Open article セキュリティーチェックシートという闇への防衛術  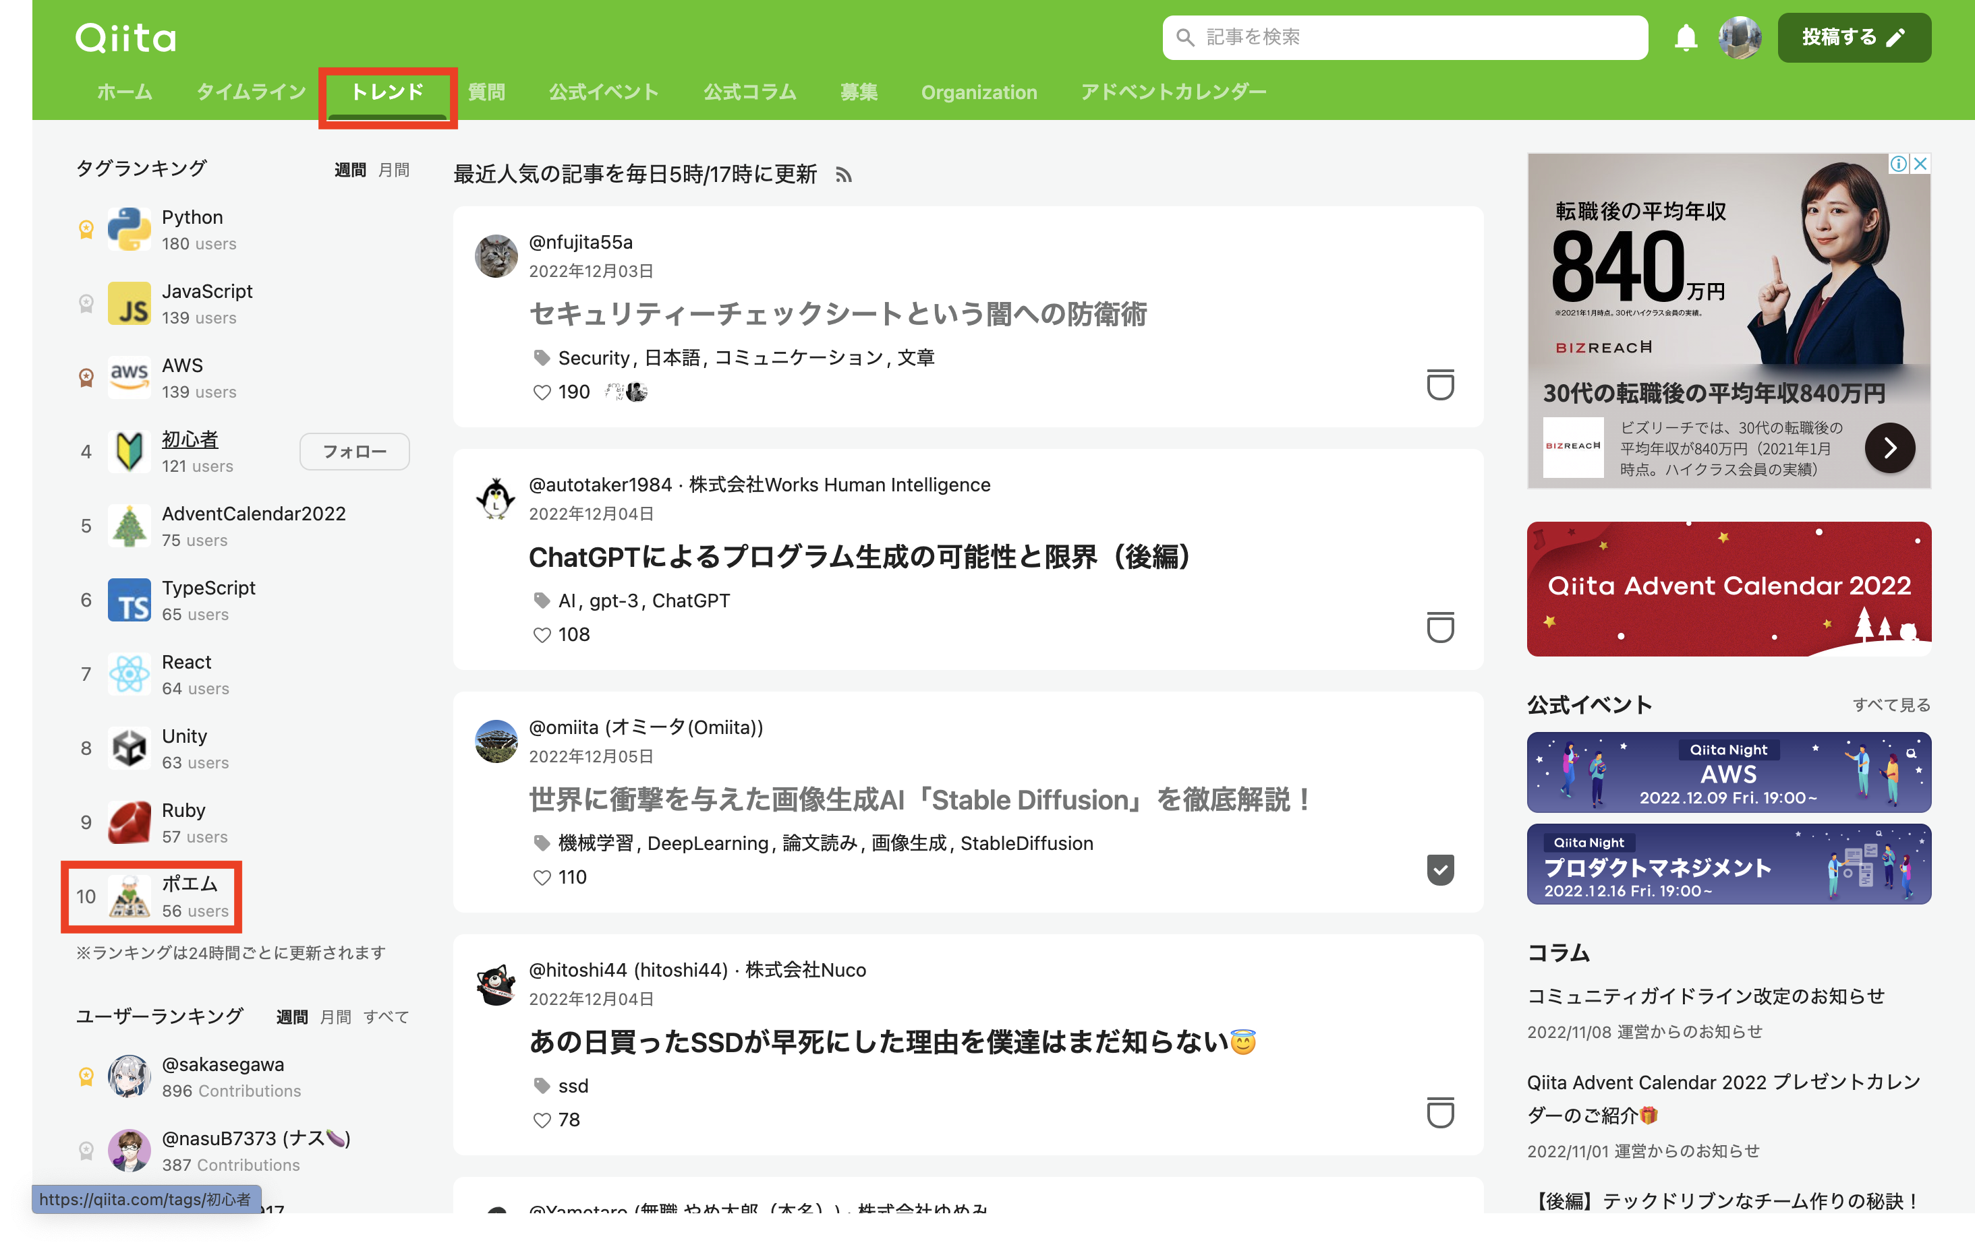(x=837, y=314)
